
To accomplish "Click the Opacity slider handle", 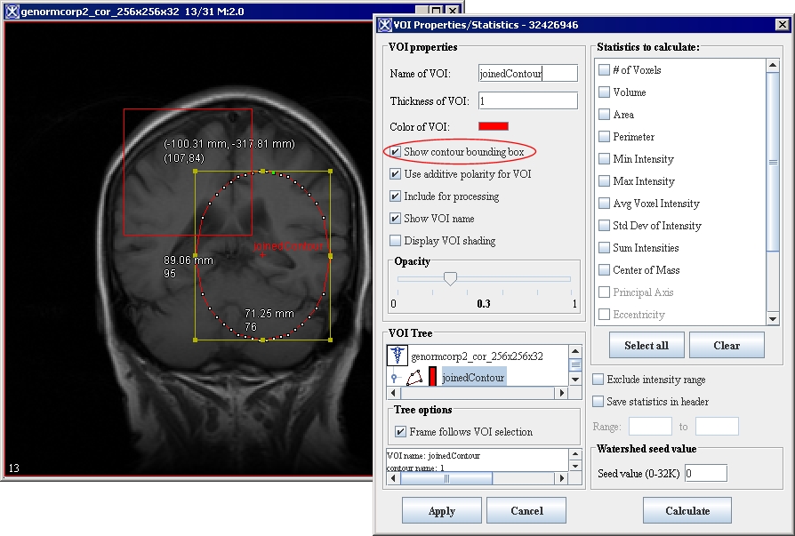I will 450,279.
